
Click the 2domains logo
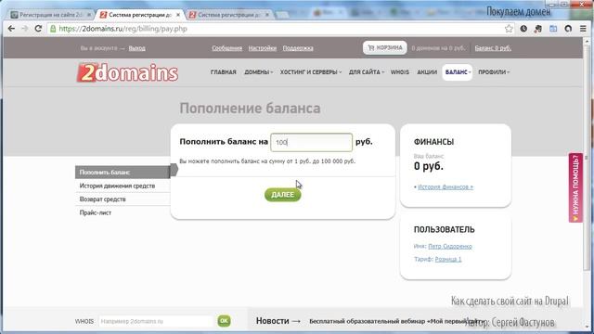pos(127,72)
